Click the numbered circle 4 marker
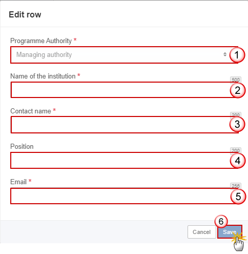248x254 pixels. 237,161
